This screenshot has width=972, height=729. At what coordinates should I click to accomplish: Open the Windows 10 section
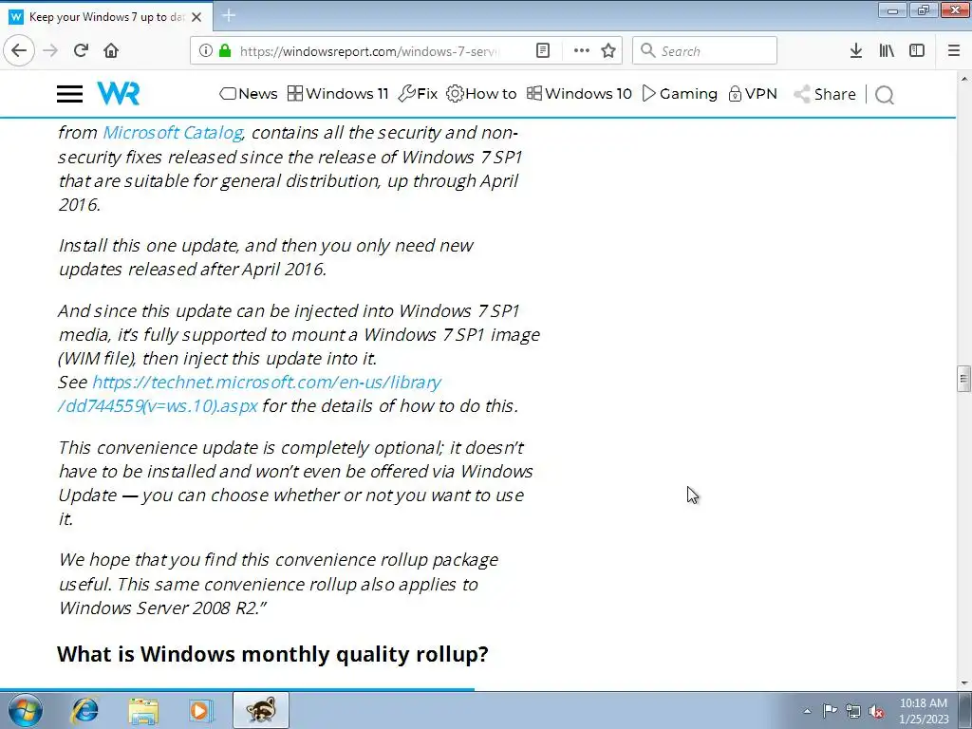coord(579,94)
